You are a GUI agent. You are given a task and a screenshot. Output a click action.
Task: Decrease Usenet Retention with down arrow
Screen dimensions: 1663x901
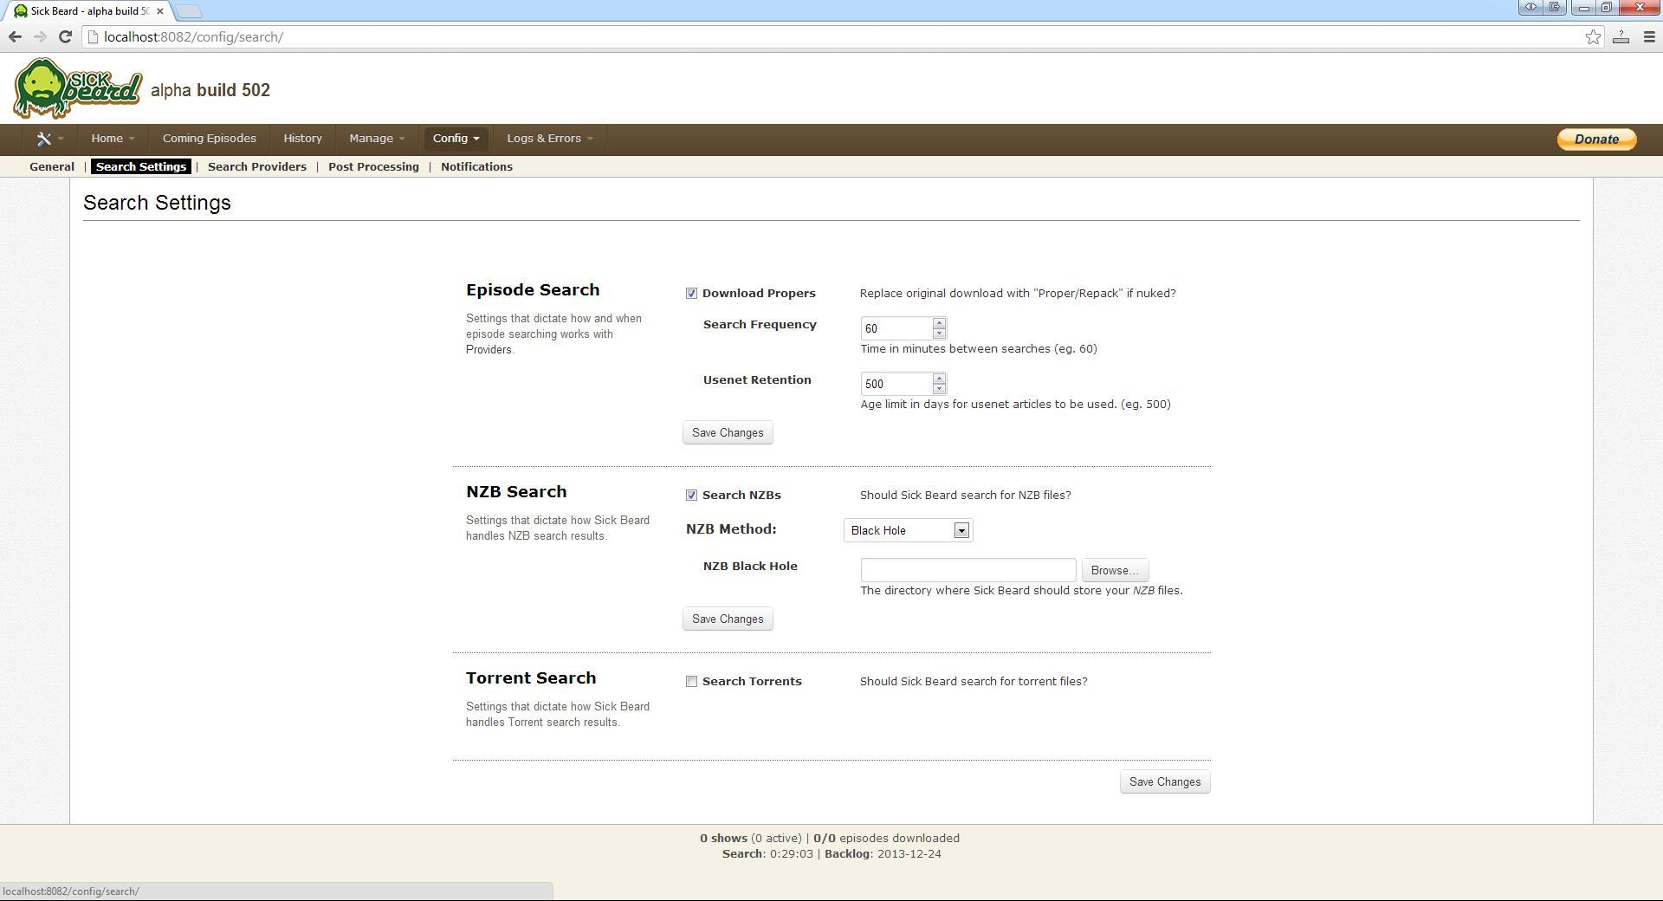pos(939,389)
